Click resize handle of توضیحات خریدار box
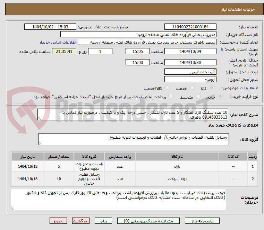264x230 pixels. tap(12, 208)
